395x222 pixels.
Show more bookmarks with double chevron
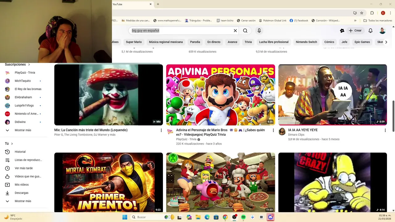coord(355,21)
